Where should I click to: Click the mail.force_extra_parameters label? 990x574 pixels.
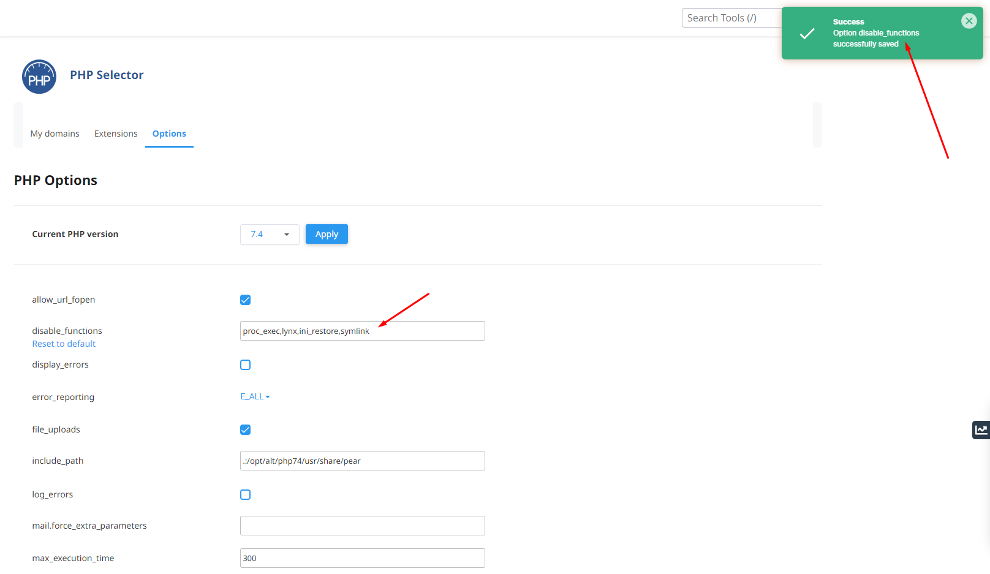pos(89,526)
